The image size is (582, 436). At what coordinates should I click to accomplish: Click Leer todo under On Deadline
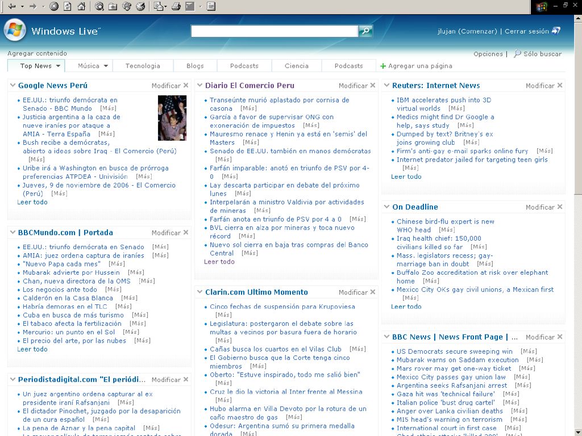click(x=406, y=307)
